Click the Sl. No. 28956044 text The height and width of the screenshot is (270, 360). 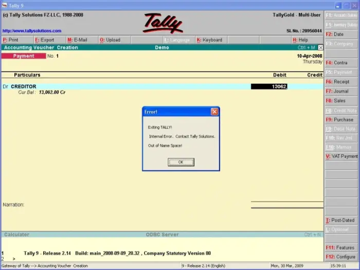click(x=304, y=31)
